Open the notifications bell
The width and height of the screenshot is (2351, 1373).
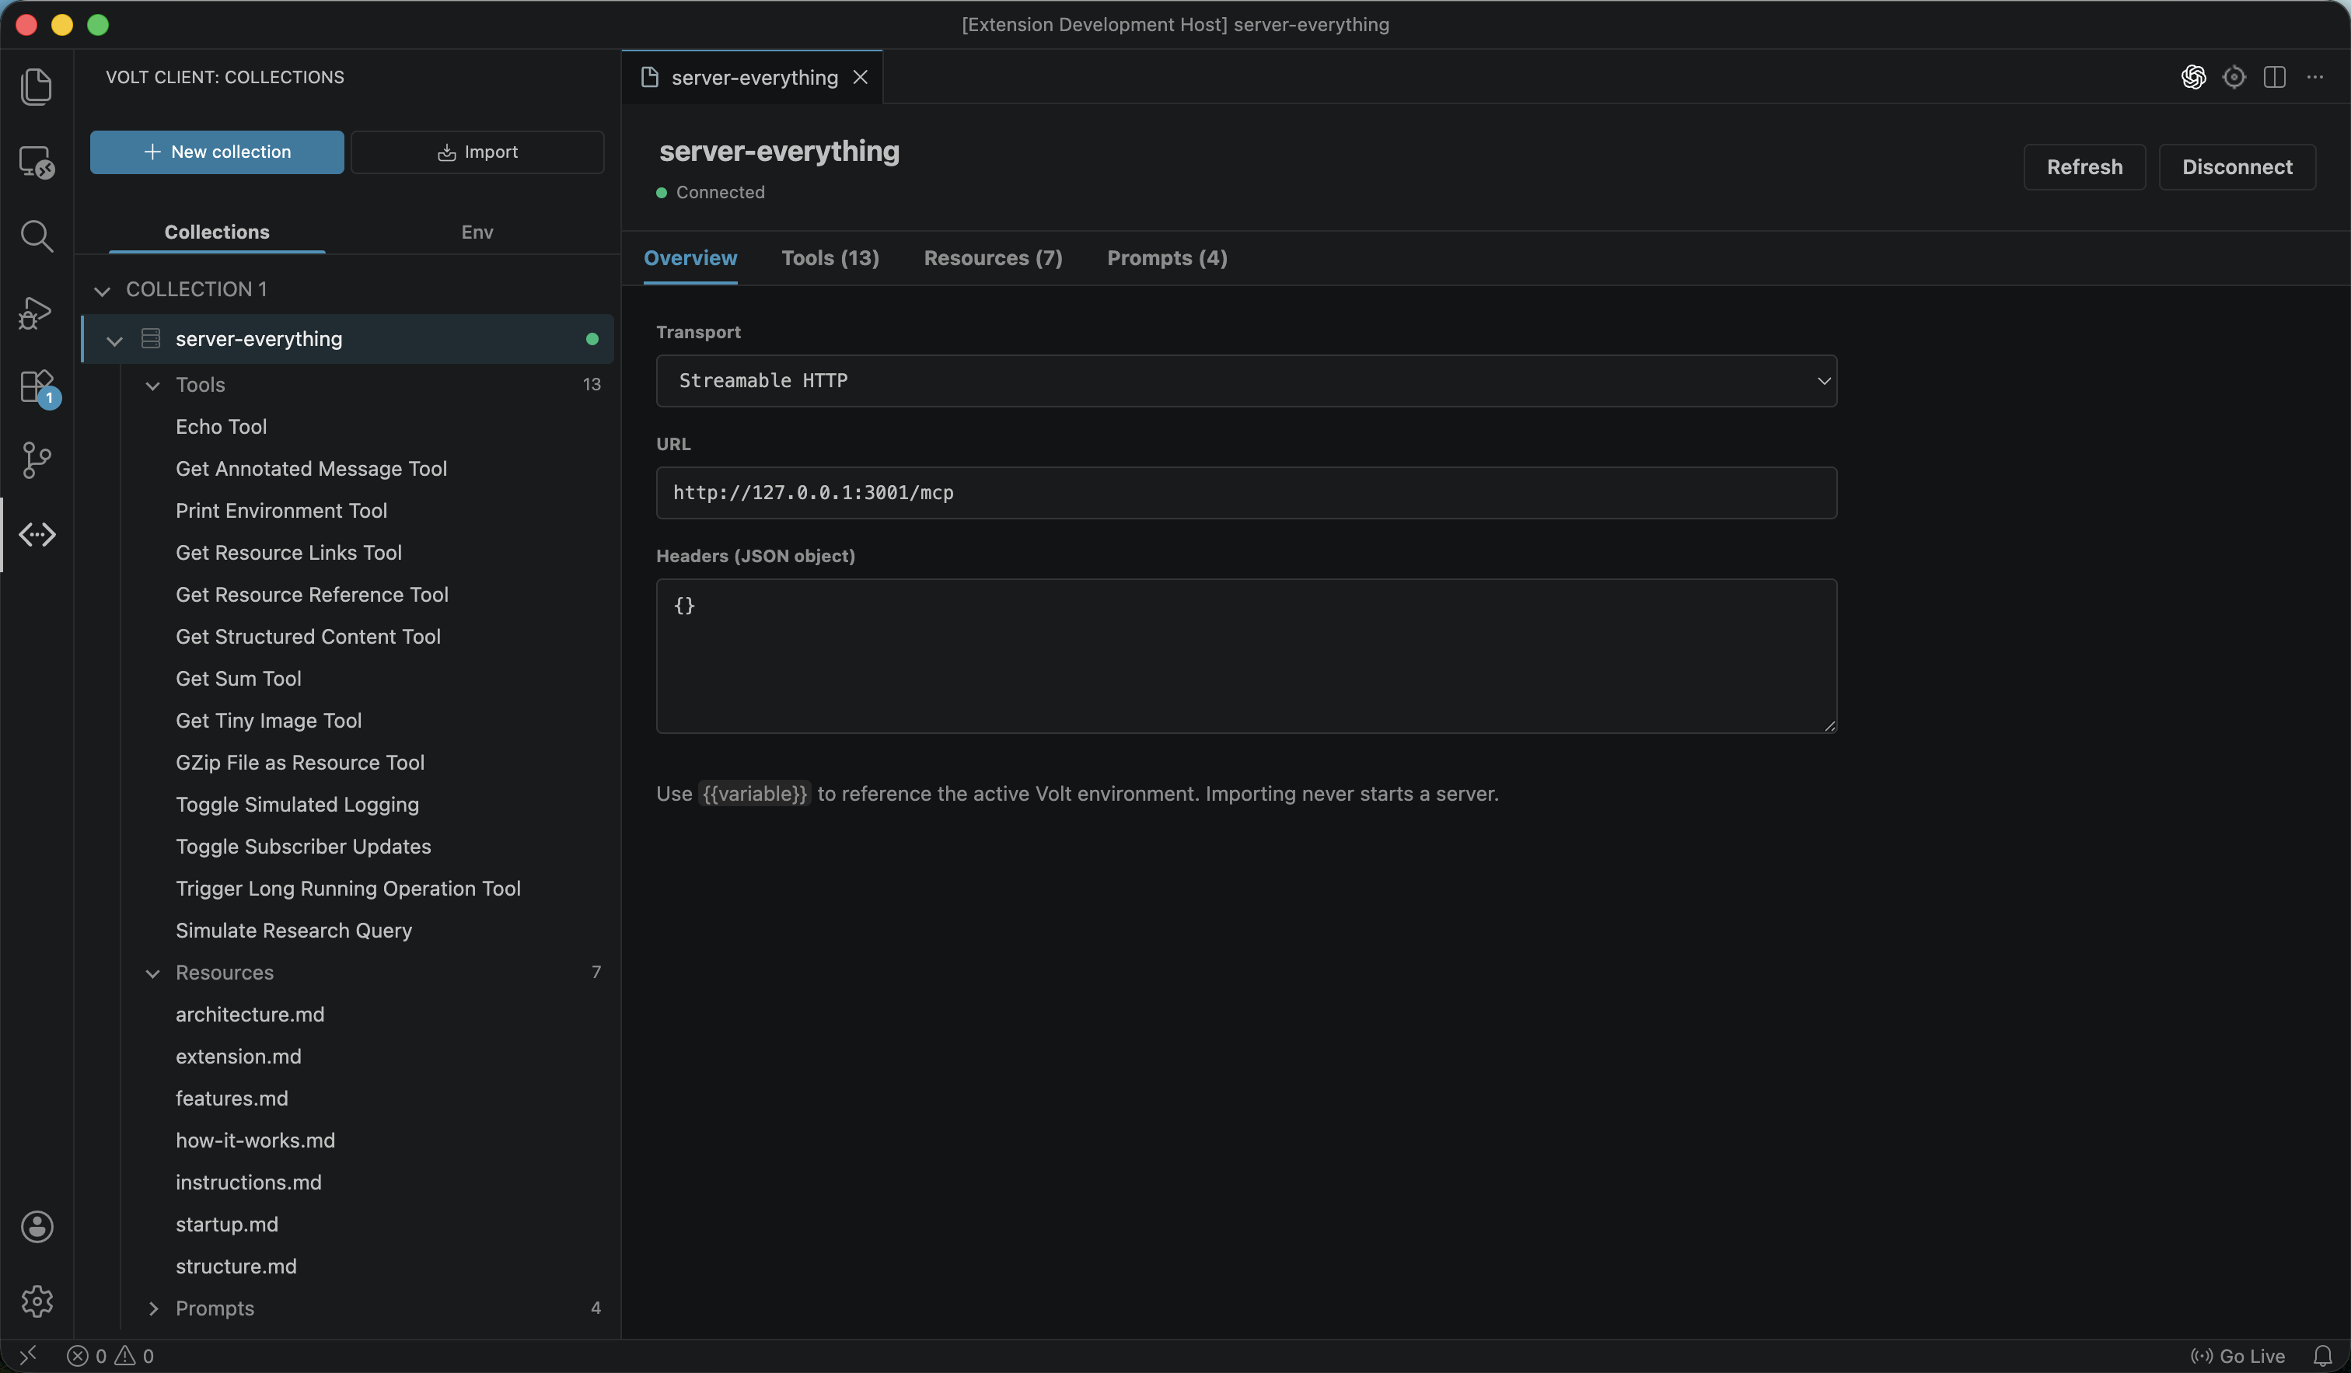coord(2323,1355)
